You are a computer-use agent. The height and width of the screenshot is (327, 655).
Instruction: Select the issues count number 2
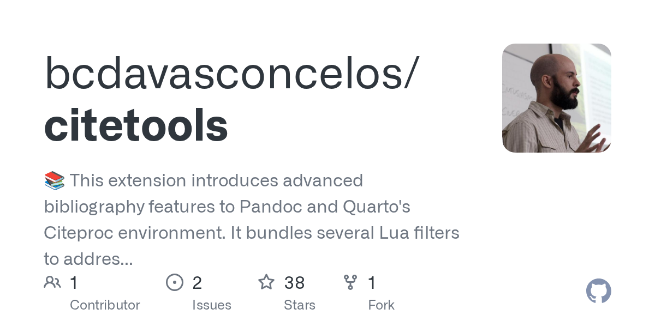coord(197,283)
